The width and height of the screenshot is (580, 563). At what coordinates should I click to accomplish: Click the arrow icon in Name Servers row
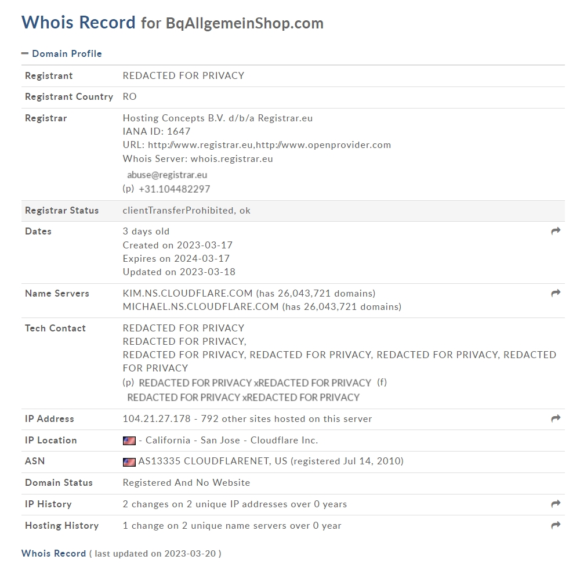(x=556, y=293)
